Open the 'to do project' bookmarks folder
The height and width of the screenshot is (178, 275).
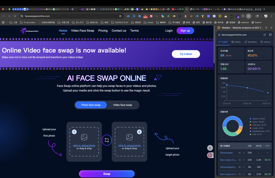tap(28, 22)
